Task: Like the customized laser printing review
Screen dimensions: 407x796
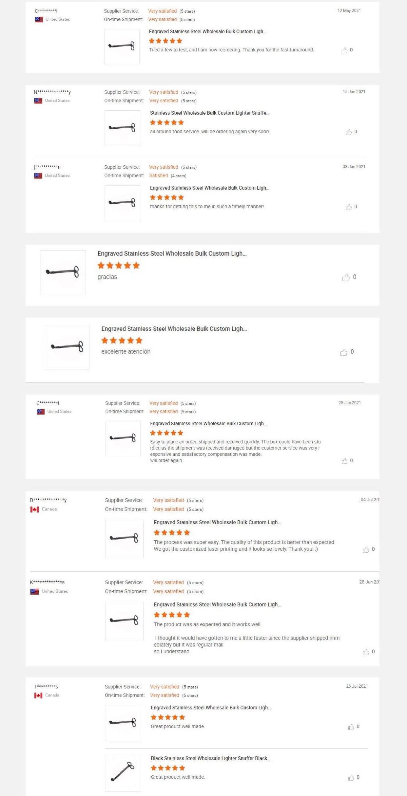Action: 366,550
